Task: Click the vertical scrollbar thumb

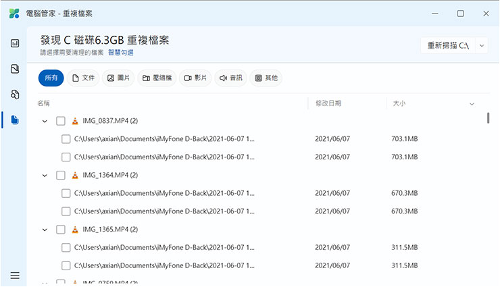Action: (488, 118)
